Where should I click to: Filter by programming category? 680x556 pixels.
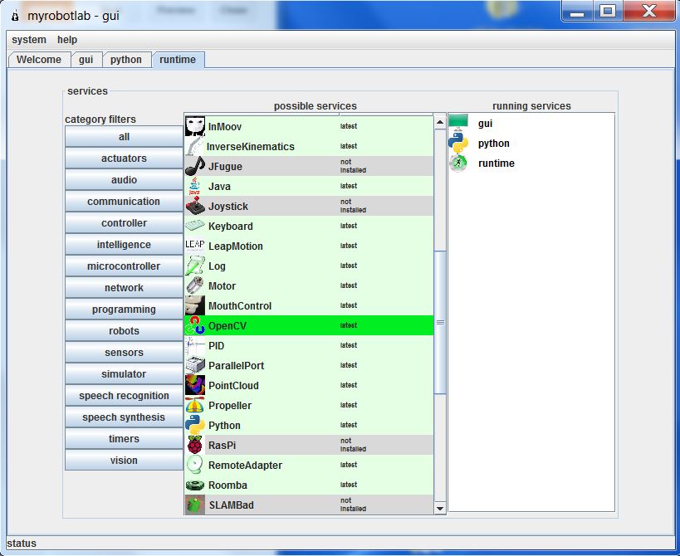click(124, 310)
